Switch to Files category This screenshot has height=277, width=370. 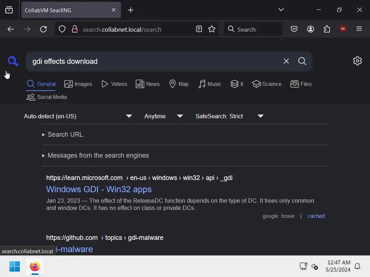(301, 84)
